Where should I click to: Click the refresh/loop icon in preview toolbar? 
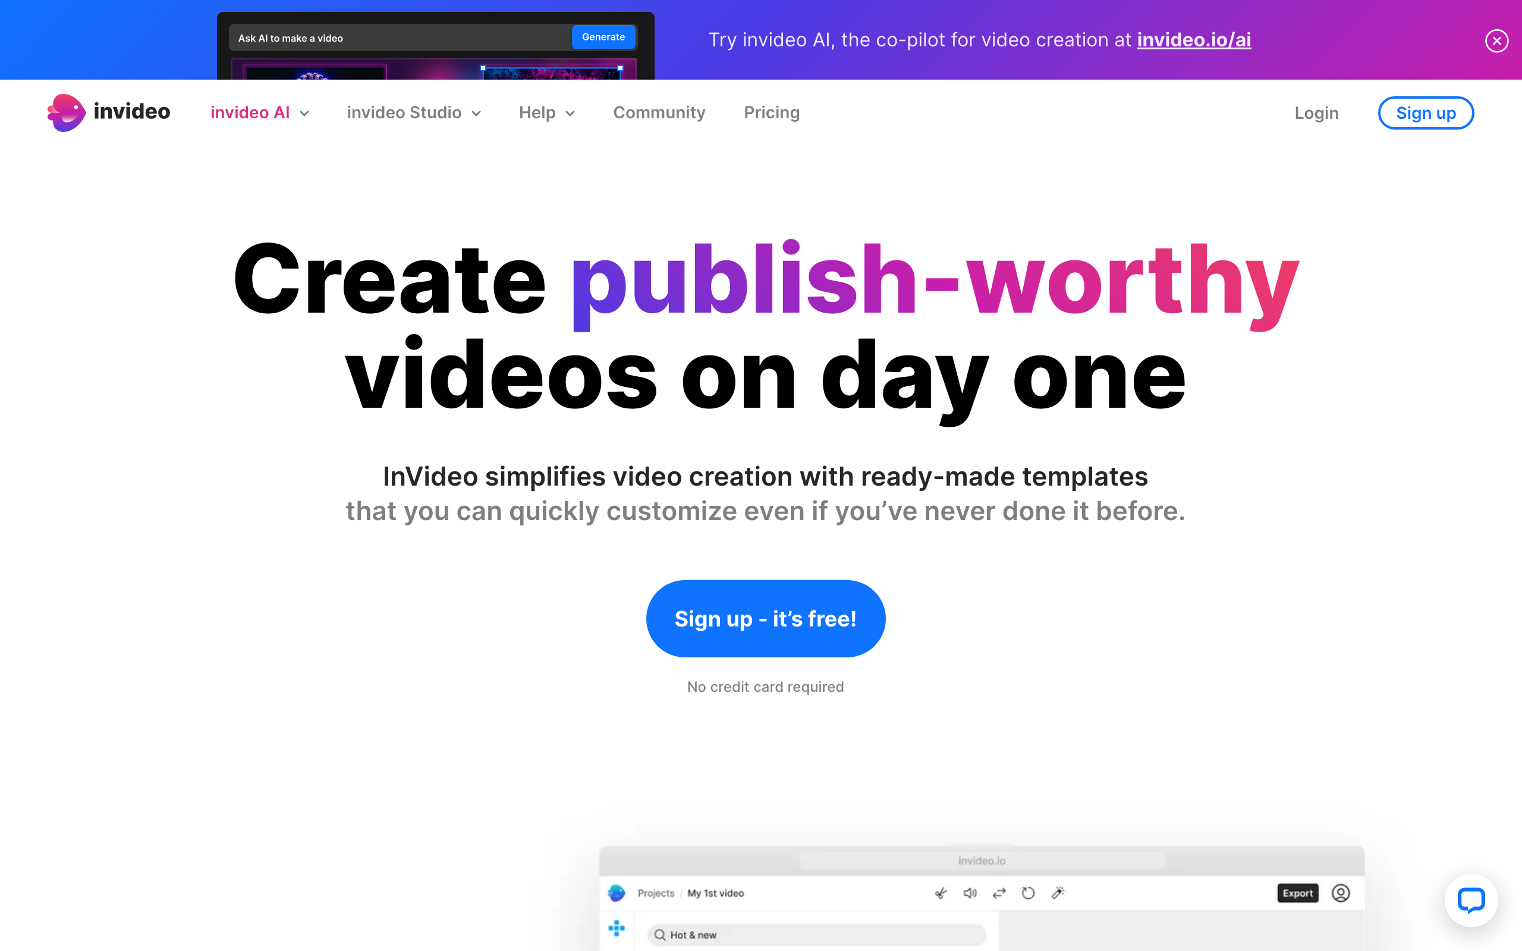pos(1027,894)
